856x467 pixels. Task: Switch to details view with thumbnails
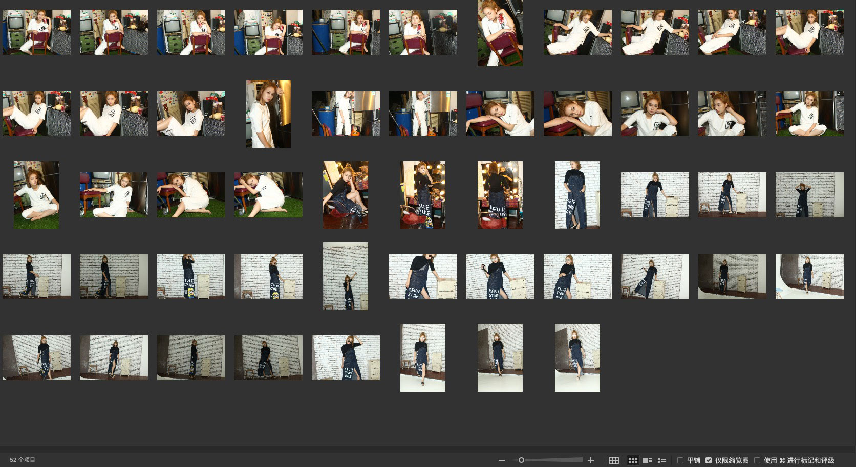coord(647,460)
